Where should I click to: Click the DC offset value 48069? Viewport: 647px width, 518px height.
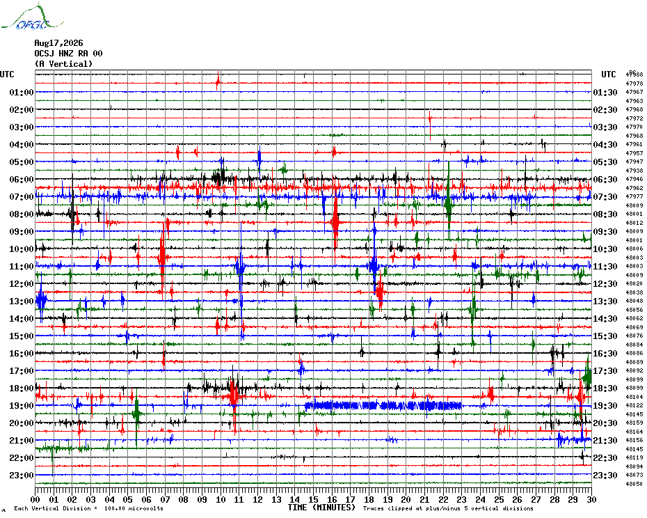(634, 327)
